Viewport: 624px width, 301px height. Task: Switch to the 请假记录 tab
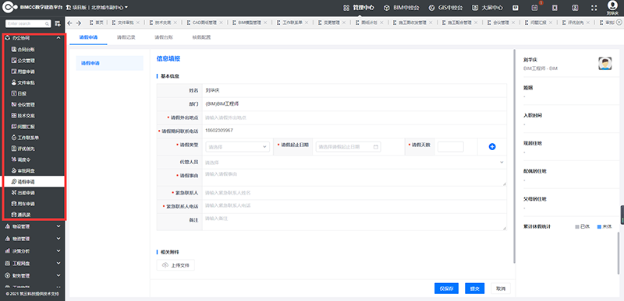pos(126,37)
